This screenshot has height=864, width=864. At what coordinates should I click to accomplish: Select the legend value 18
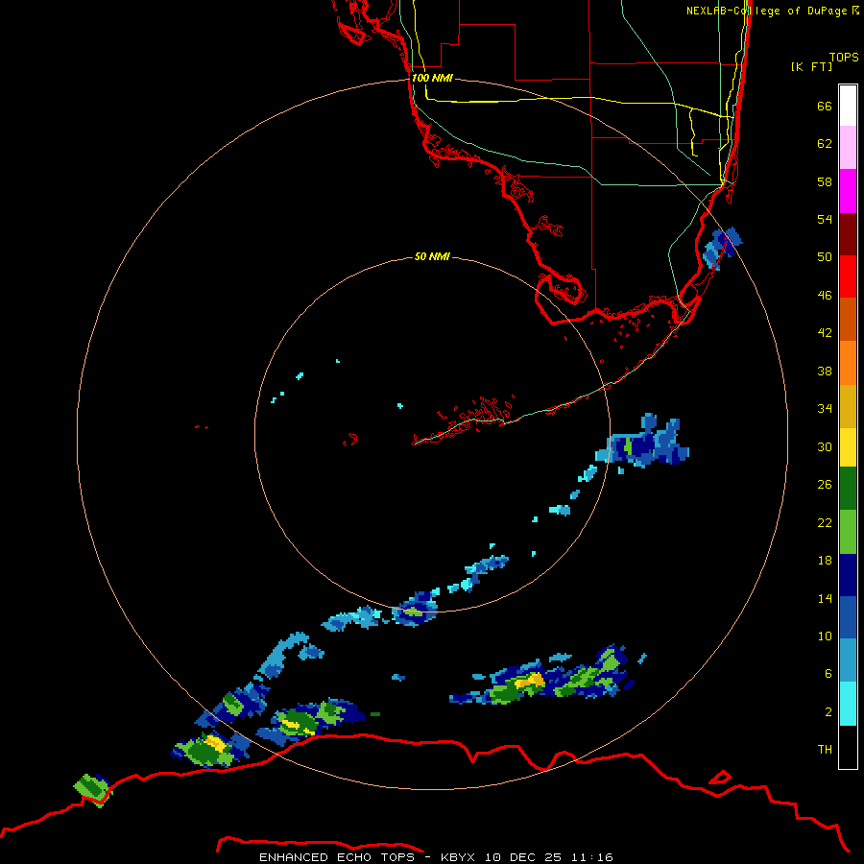(x=825, y=561)
